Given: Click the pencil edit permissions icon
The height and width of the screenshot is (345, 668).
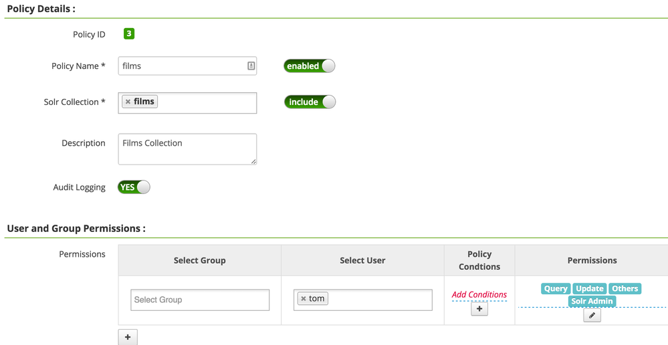Looking at the screenshot, I should pos(592,315).
